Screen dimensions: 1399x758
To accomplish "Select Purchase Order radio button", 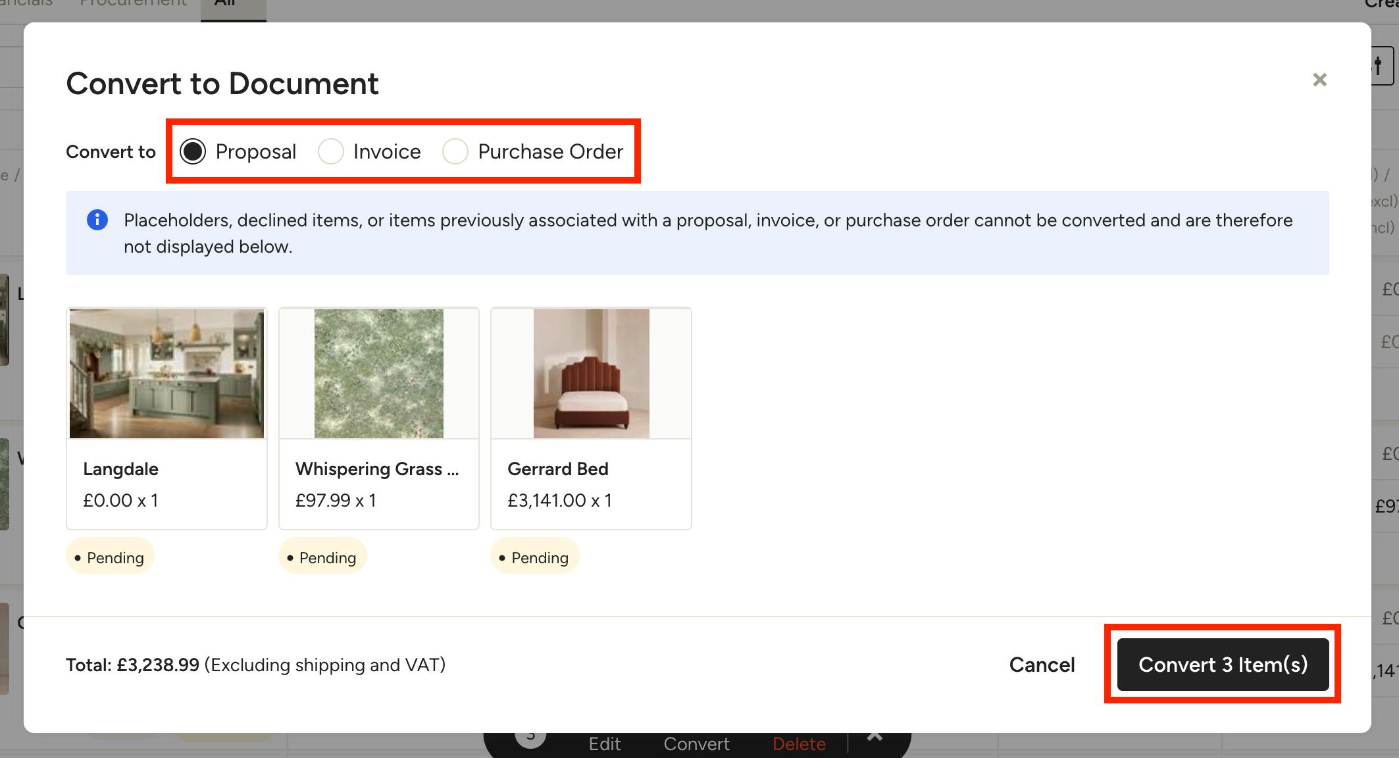I will (x=455, y=151).
